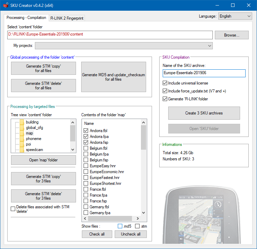Check the EuropeFastest.hnr file checkbox
Viewport: 257px width, 249px height.
(x=86, y=178)
